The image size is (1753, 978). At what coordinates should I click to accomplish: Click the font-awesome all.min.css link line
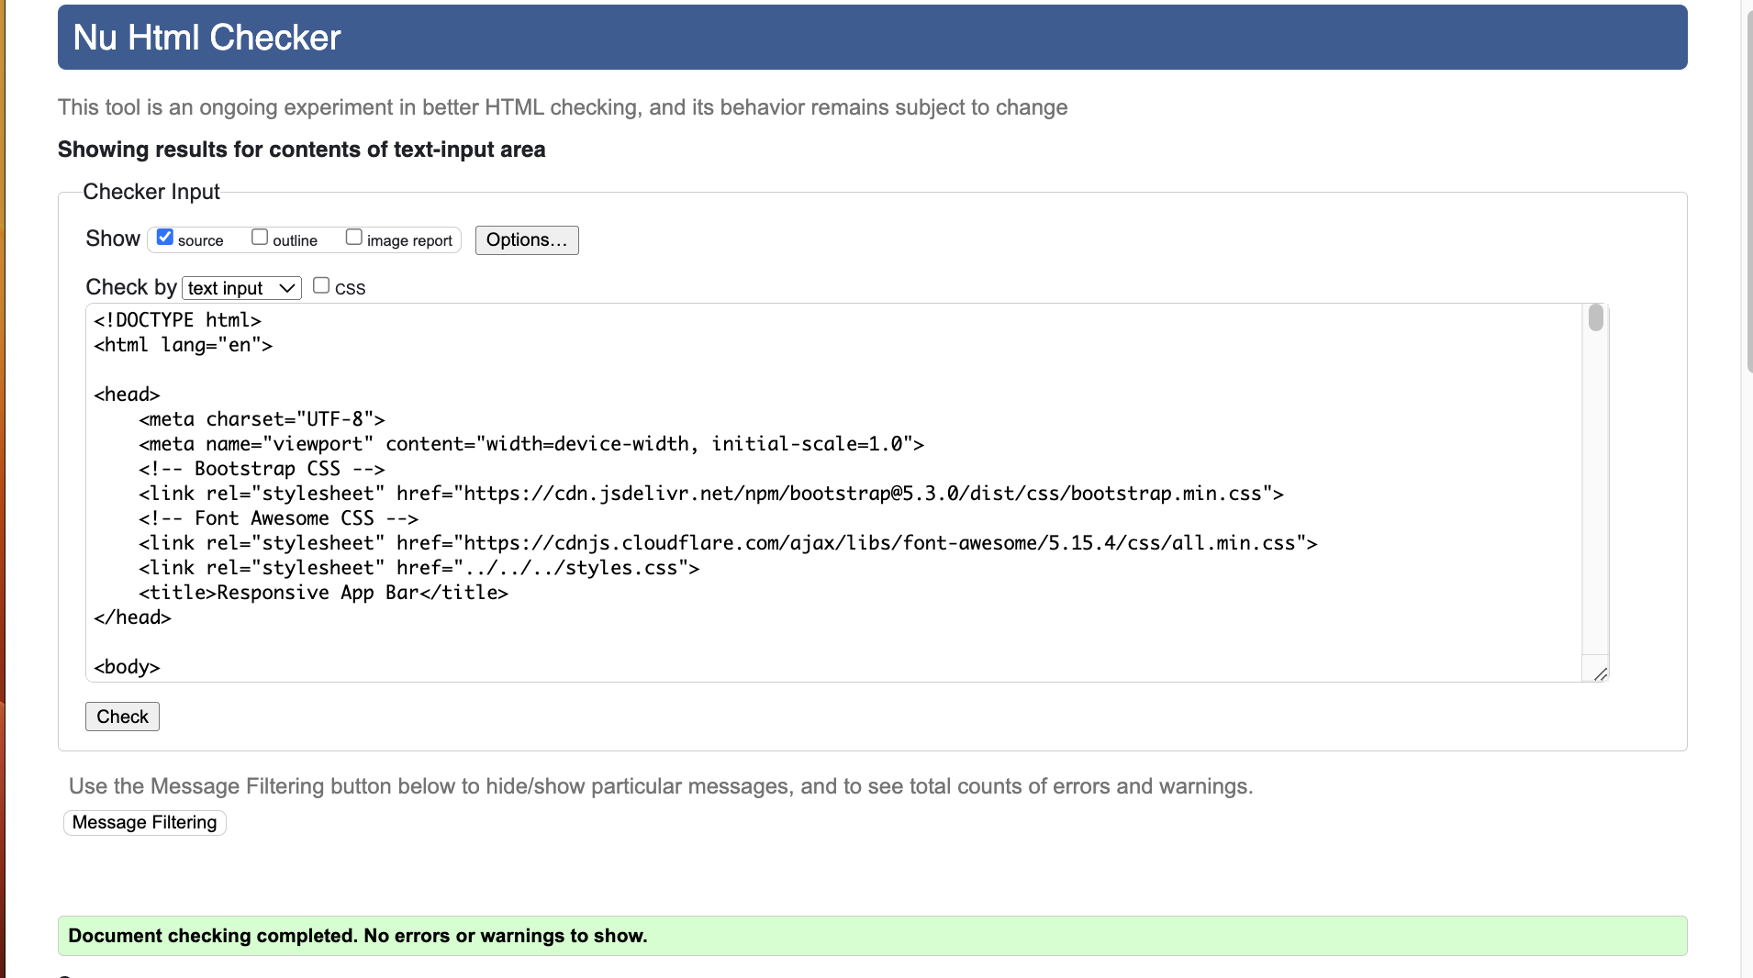point(728,543)
